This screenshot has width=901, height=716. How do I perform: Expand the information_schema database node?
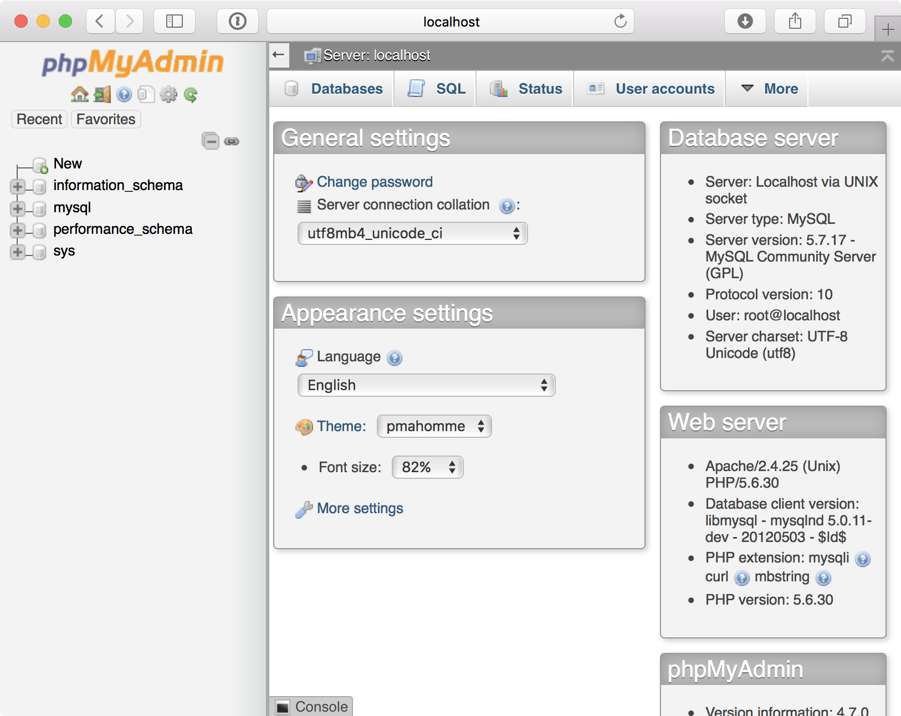[18, 186]
